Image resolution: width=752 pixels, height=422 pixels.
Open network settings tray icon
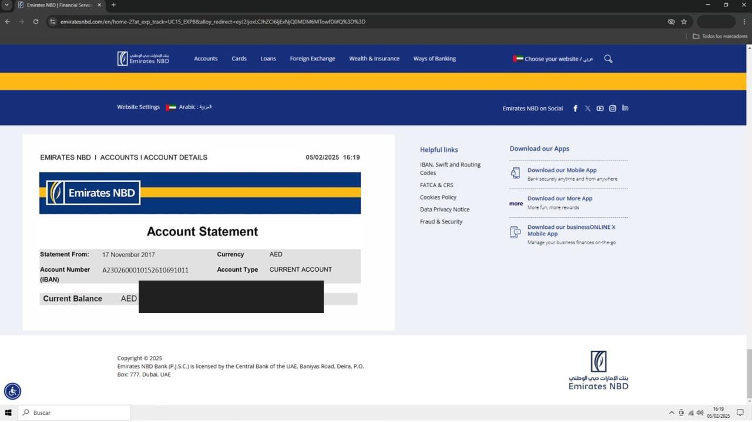[x=691, y=413]
